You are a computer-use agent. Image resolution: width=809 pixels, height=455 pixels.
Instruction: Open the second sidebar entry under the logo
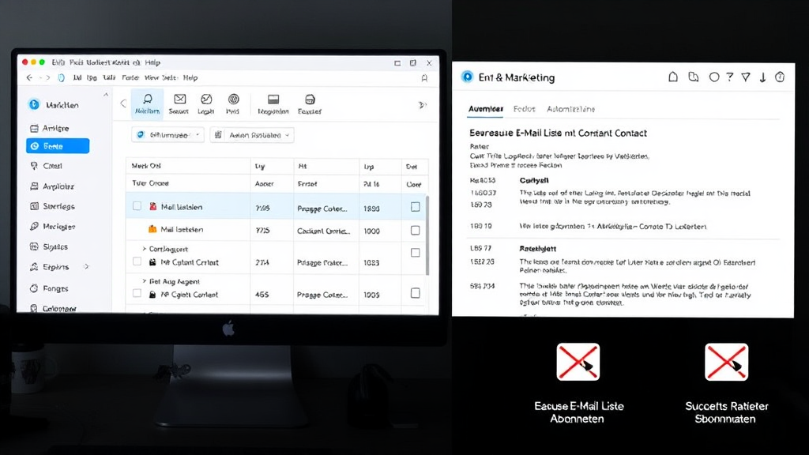click(x=57, y=146)
